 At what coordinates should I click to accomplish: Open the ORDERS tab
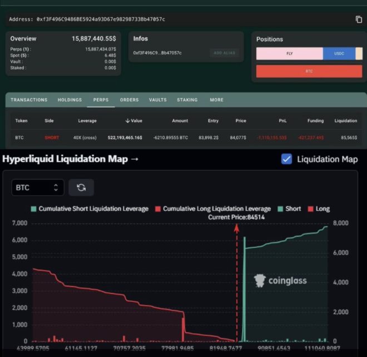130,100
